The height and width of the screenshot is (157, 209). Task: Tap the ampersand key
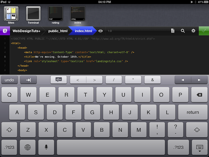(x=152, y=80)
